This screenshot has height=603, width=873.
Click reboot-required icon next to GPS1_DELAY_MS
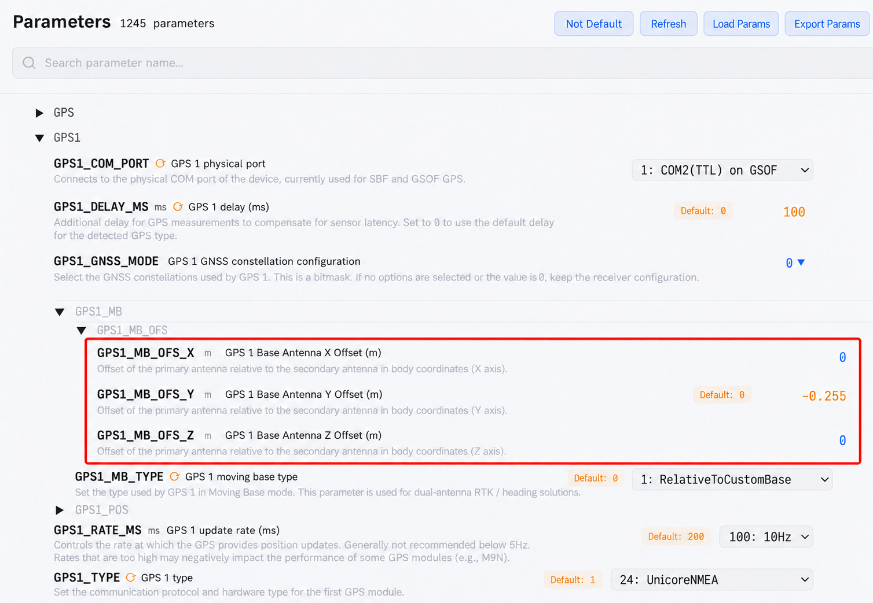point(178,206)
